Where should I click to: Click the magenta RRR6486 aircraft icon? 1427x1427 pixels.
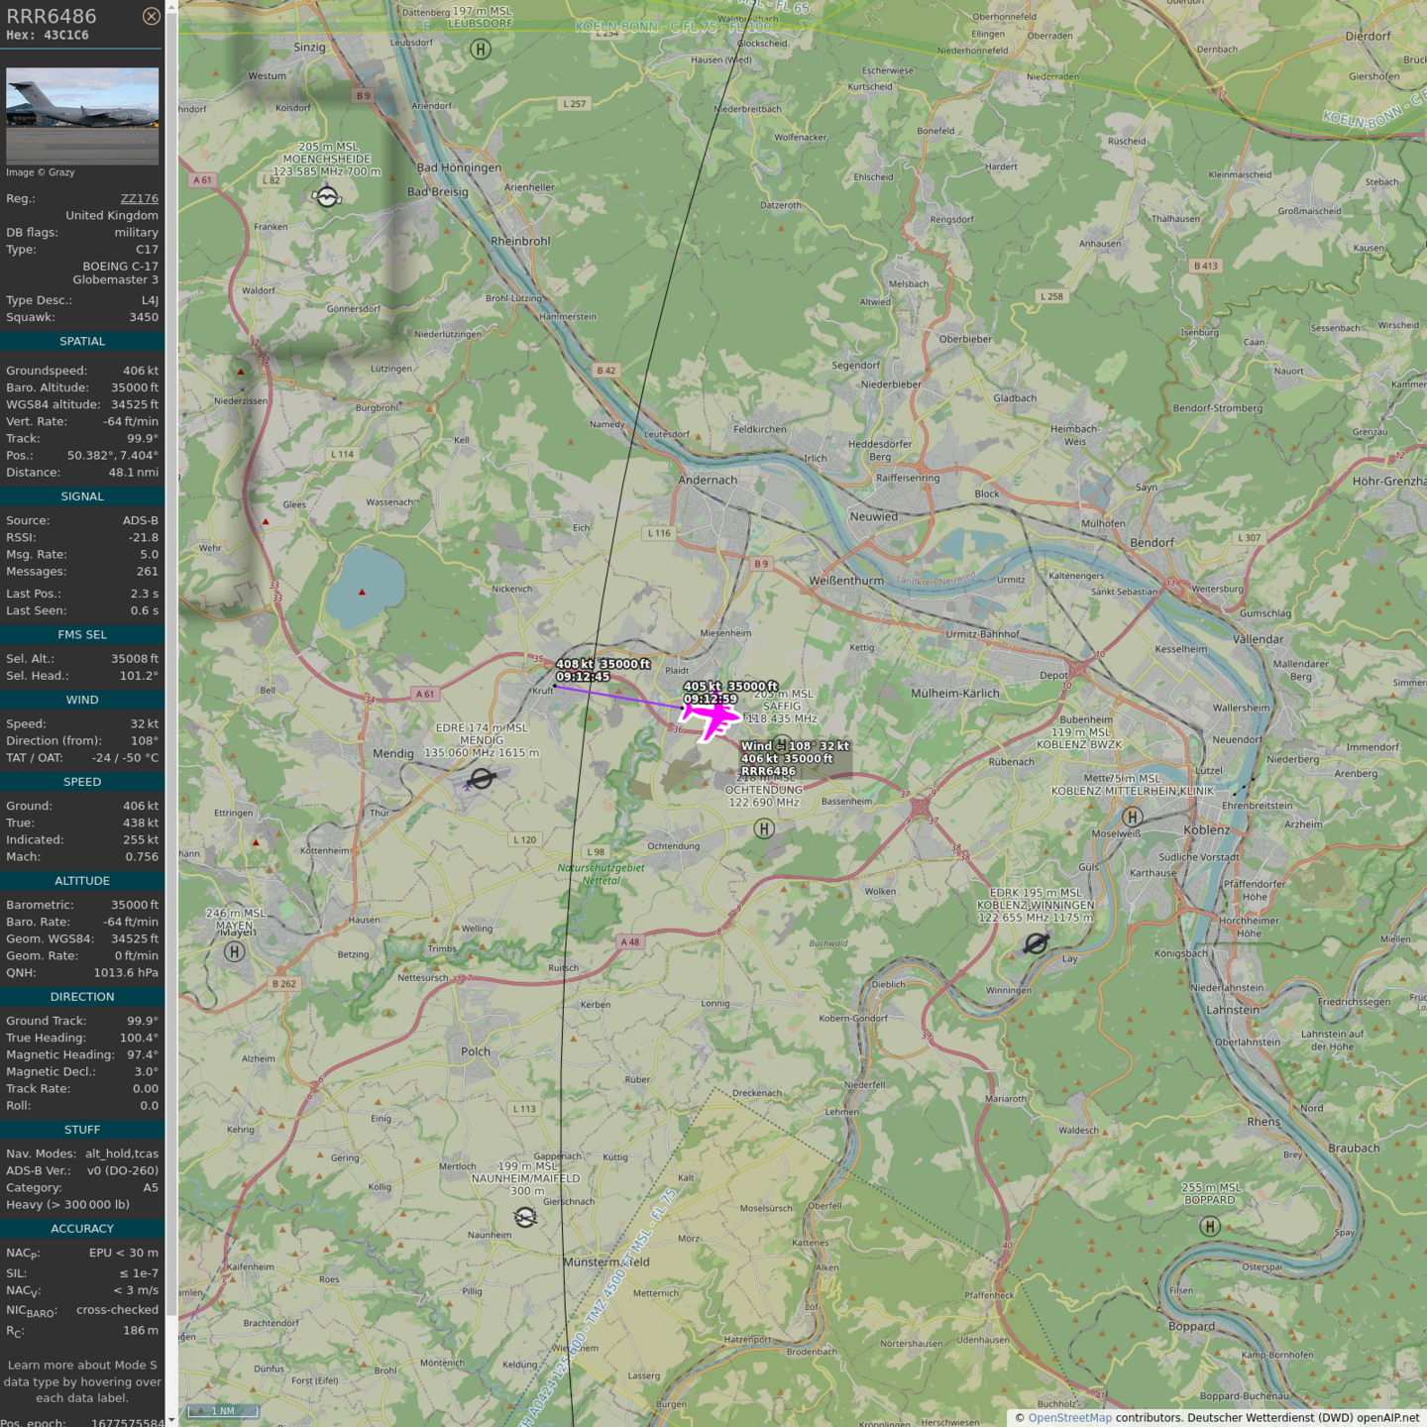[711, 716]
